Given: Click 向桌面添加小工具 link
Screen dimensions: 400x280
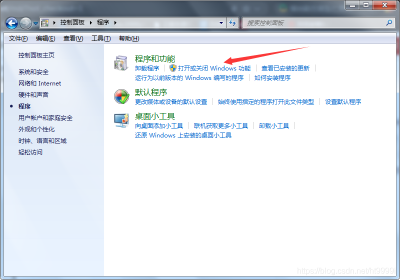Looking at the screenshot, I should pos(159,125).
